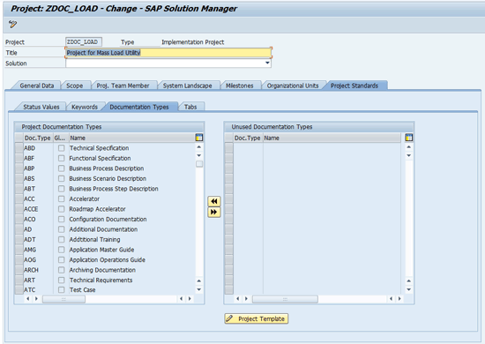485x344 pixels.
Task: Check the global box for Business Process Description
Action: pyautogui.click(x=62, y=168)
